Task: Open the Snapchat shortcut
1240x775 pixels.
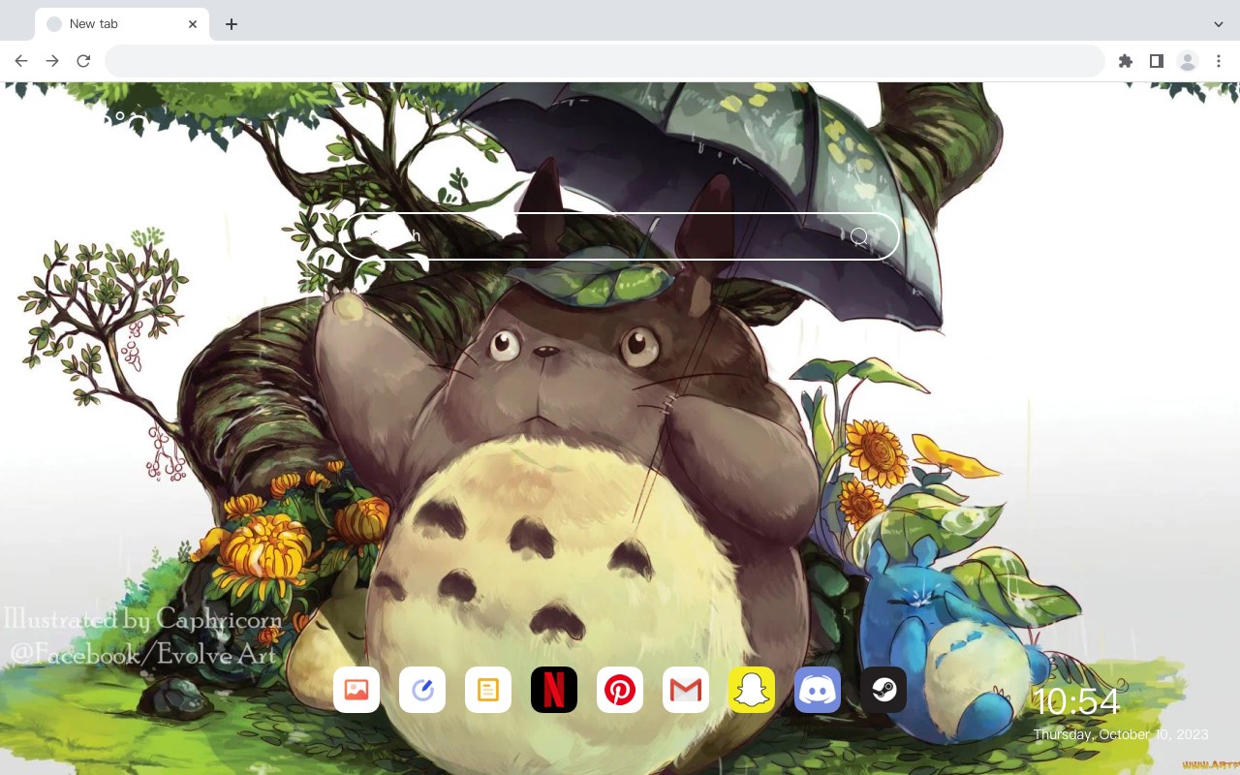Action: (752, 690)
